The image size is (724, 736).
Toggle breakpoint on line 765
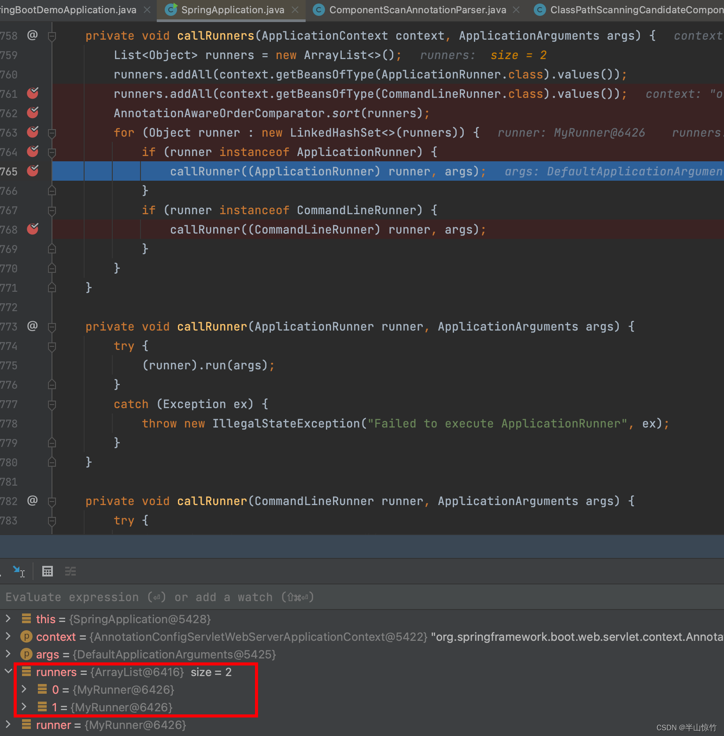pyautogui.click(x=33, y=171)
